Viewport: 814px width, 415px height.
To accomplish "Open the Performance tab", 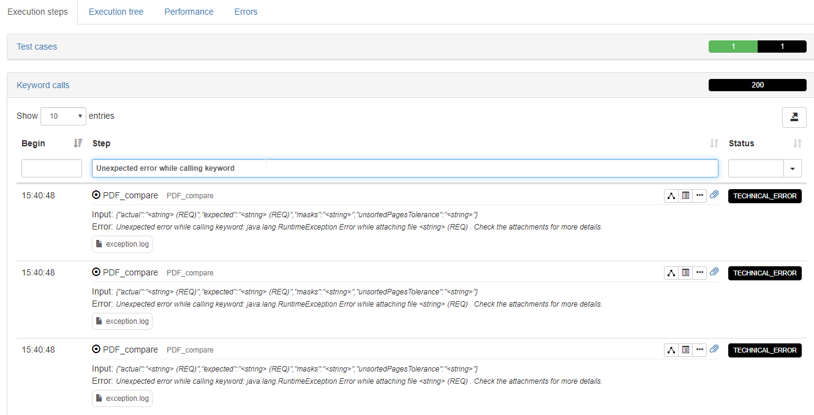I will (x=189, y=12).
